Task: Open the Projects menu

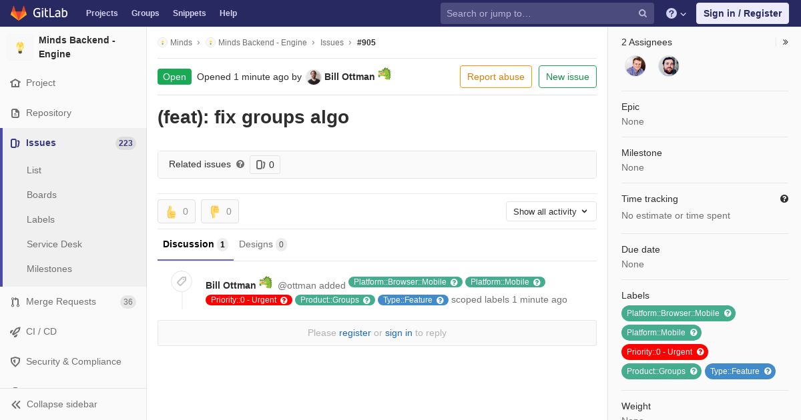Action: [102, 13]
